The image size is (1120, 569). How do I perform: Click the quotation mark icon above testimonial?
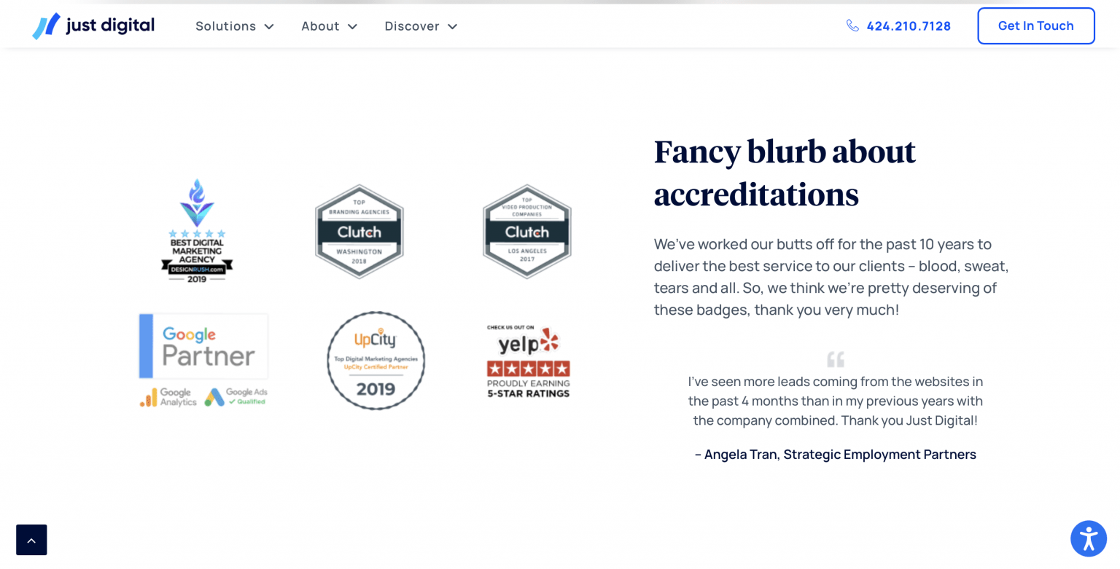point(836,359)
